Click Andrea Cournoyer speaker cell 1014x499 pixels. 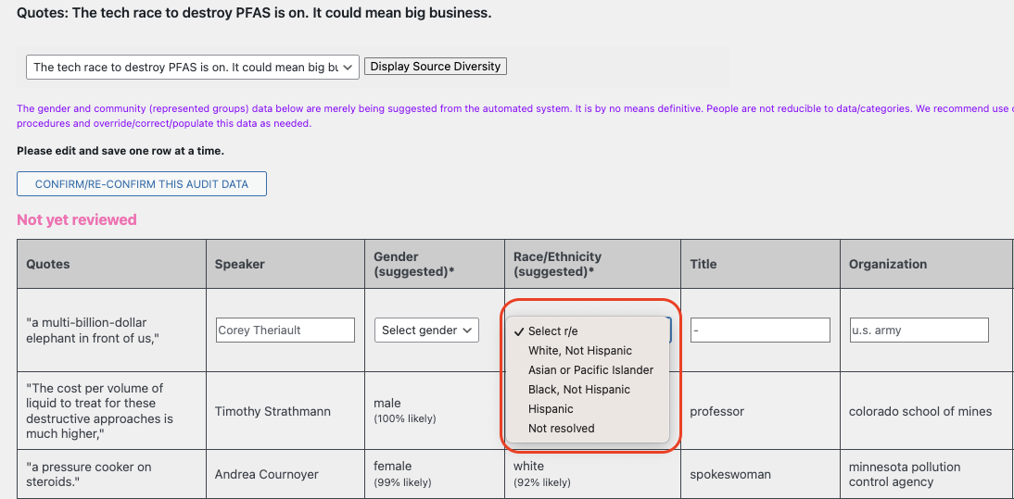[x=267, y=474]
